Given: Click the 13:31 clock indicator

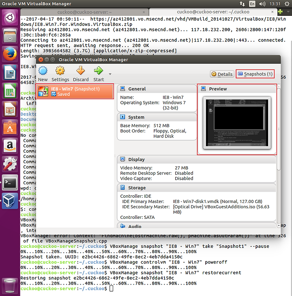Looking at the screenshot, I should (275, 4).
